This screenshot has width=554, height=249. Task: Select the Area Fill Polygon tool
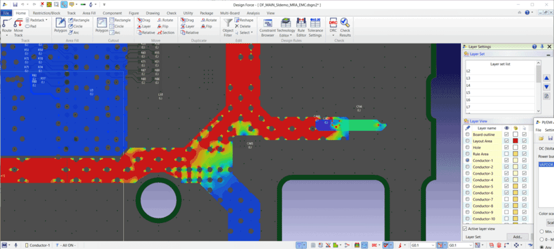(60, 25)
